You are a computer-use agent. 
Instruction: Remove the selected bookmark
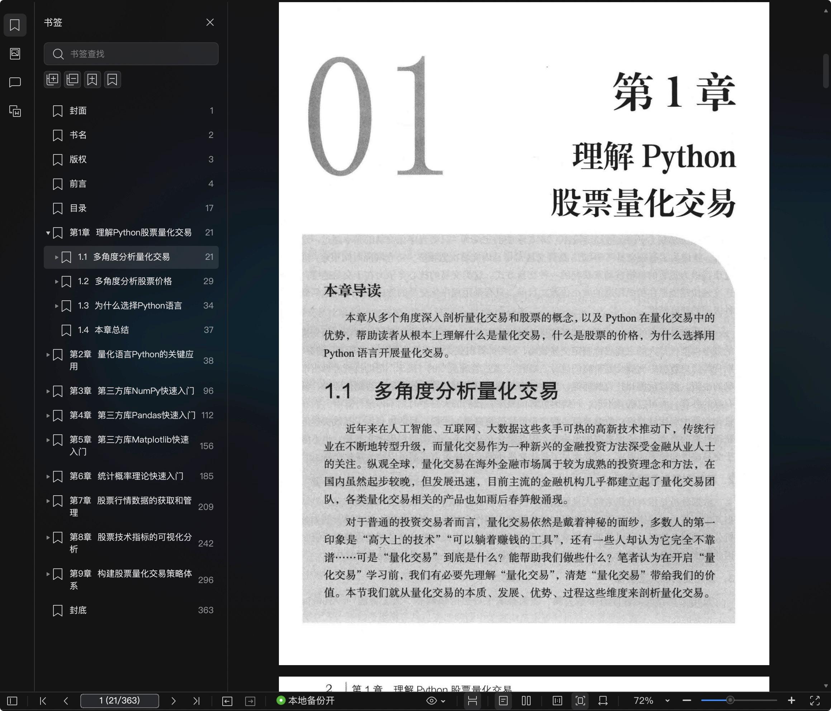[x=112, y=80]
